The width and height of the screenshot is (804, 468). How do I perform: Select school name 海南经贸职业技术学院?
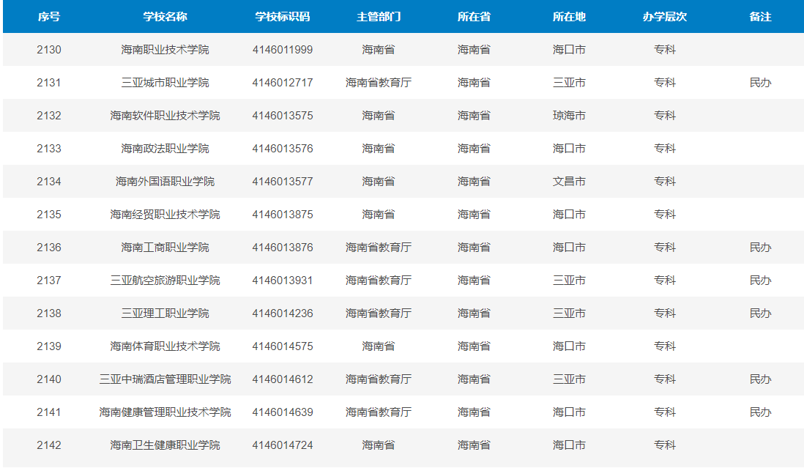(x=165, y=215)
